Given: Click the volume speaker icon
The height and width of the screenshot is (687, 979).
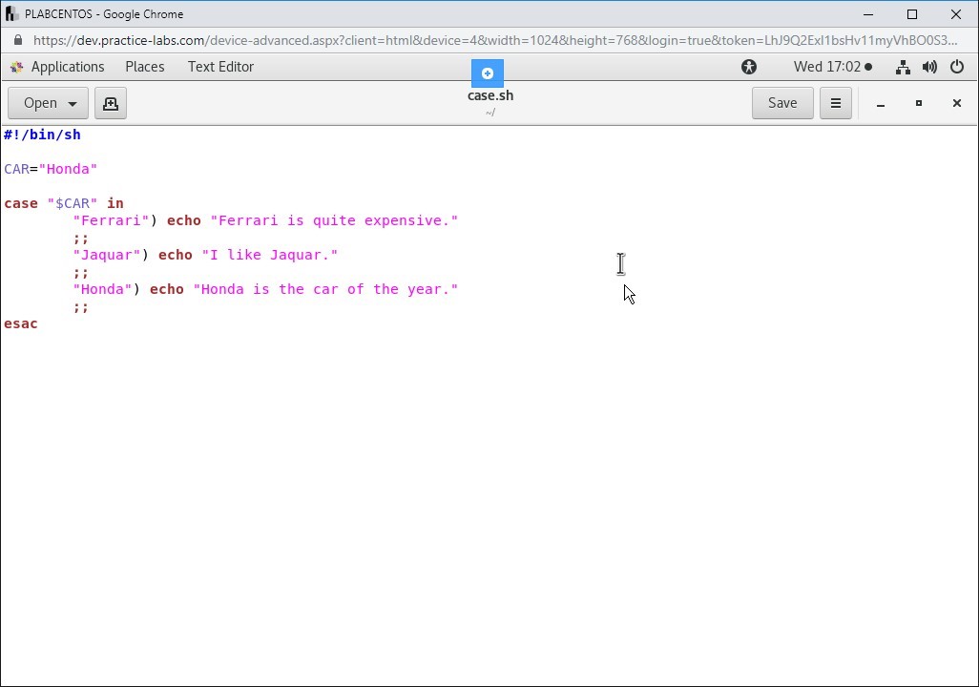Looking at the screenshot, I should tap(929, 67).
